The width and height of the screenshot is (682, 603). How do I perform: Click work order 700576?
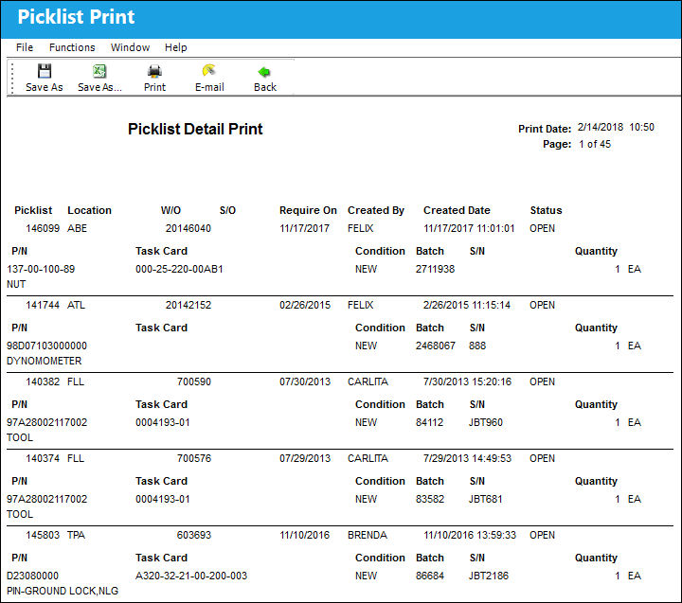(194, 458)
